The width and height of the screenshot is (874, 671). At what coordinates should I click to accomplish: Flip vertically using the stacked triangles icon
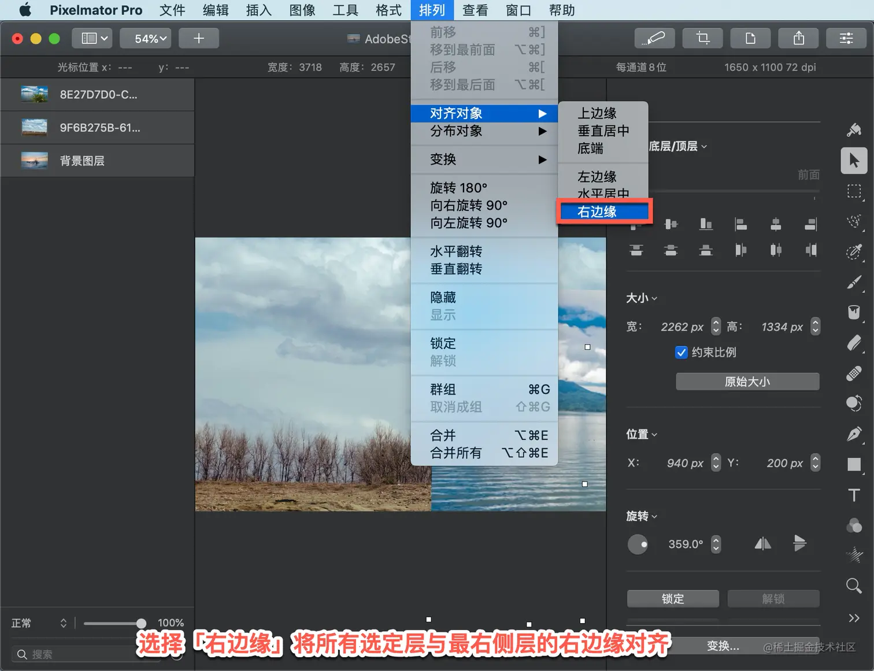point(799,543)
